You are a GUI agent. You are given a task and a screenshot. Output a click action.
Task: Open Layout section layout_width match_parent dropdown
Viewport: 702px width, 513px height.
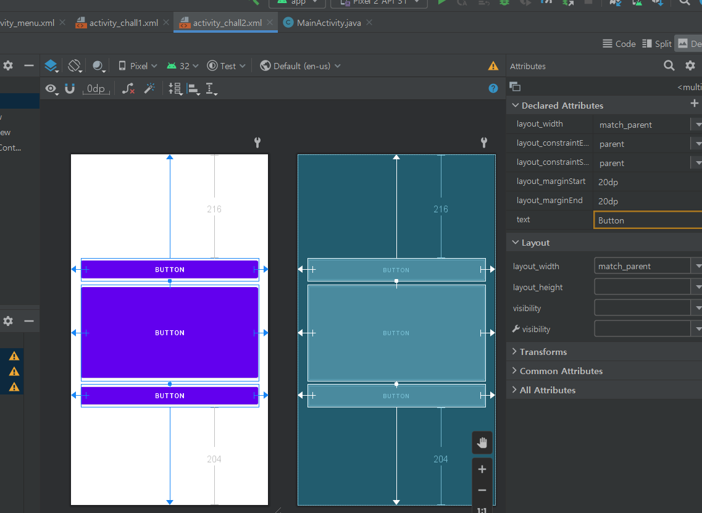[x=698, y=266]
